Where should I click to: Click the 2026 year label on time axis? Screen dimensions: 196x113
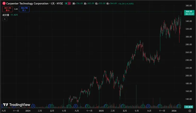click(x=174, y=111)
